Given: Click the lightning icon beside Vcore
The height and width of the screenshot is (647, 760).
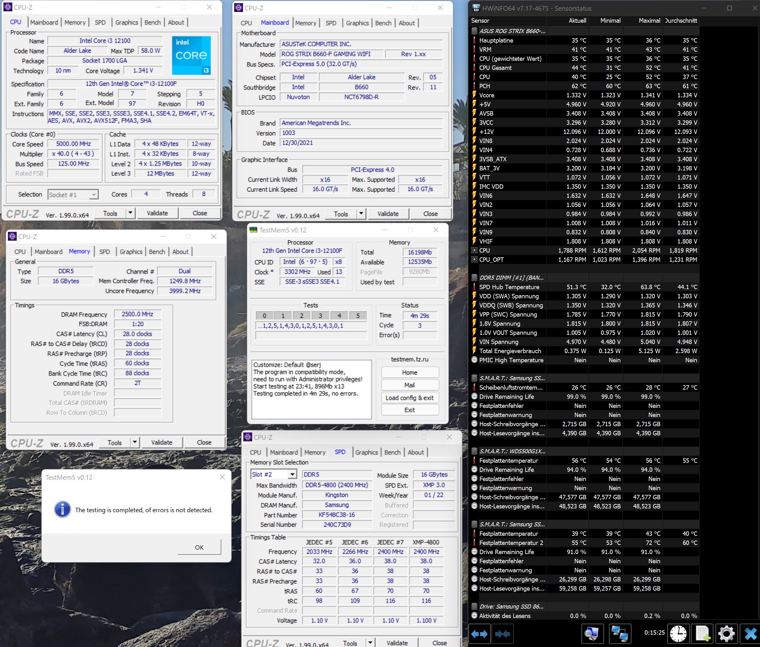Looking at the screenshot, I should pos(474,95).
